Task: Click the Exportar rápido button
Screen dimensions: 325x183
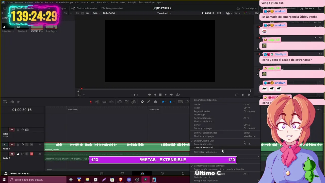Action: pos(247,8)
